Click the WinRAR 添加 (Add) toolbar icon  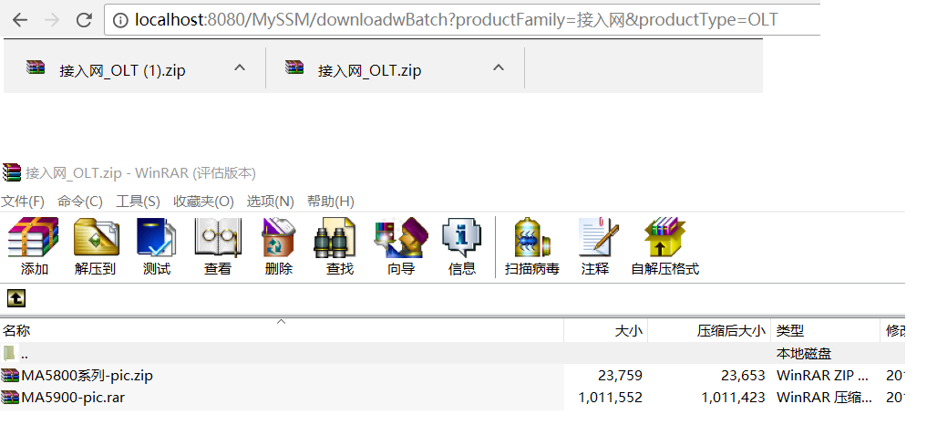(x=34, y=237)
